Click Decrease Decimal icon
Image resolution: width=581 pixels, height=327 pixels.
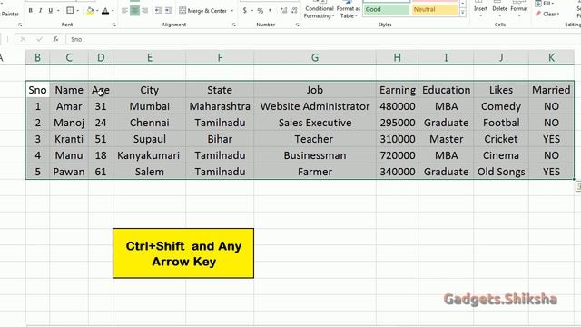294,11
